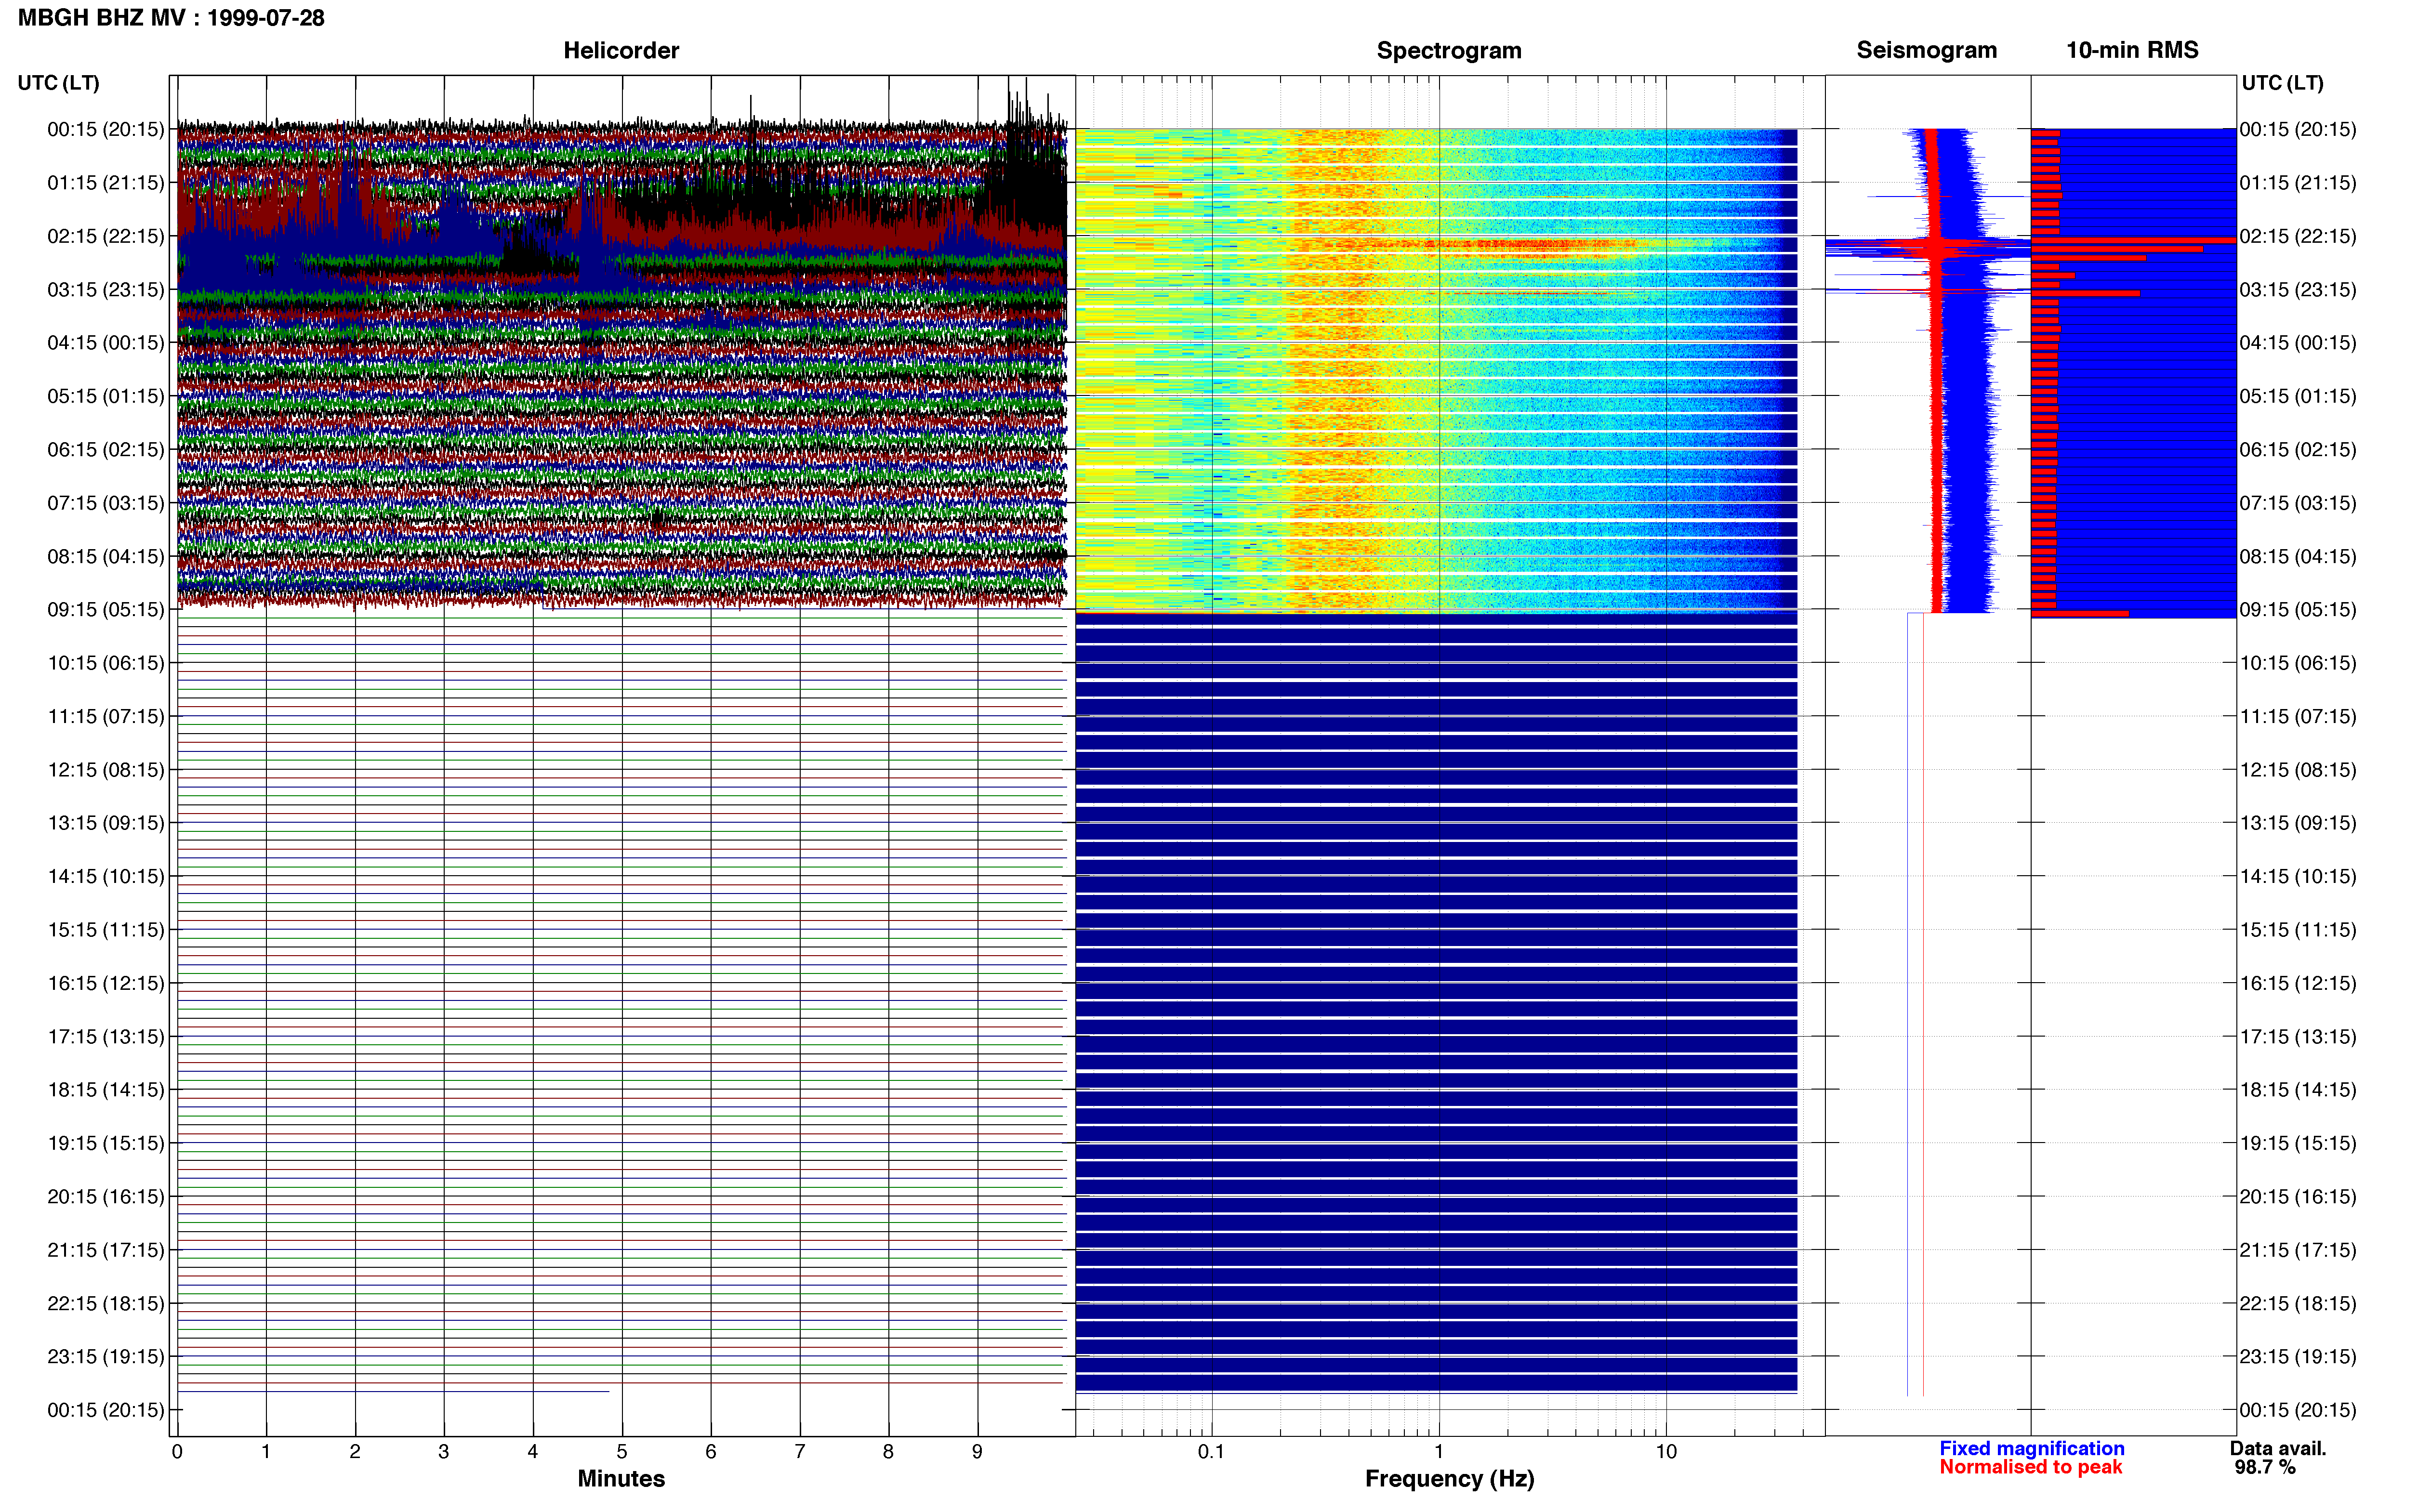
Task: Click the left 'UTC (LT)' axis label
Action: pos(58,83)
